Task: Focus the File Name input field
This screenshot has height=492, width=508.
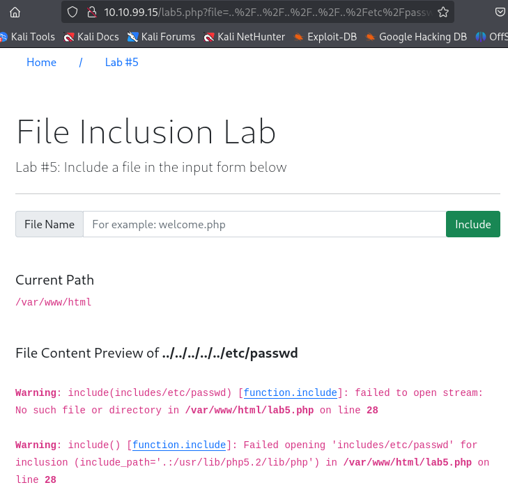Action: click(x=264, y=224)
